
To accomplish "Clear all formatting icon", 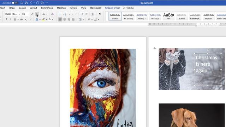I will (x=53, y=14).
